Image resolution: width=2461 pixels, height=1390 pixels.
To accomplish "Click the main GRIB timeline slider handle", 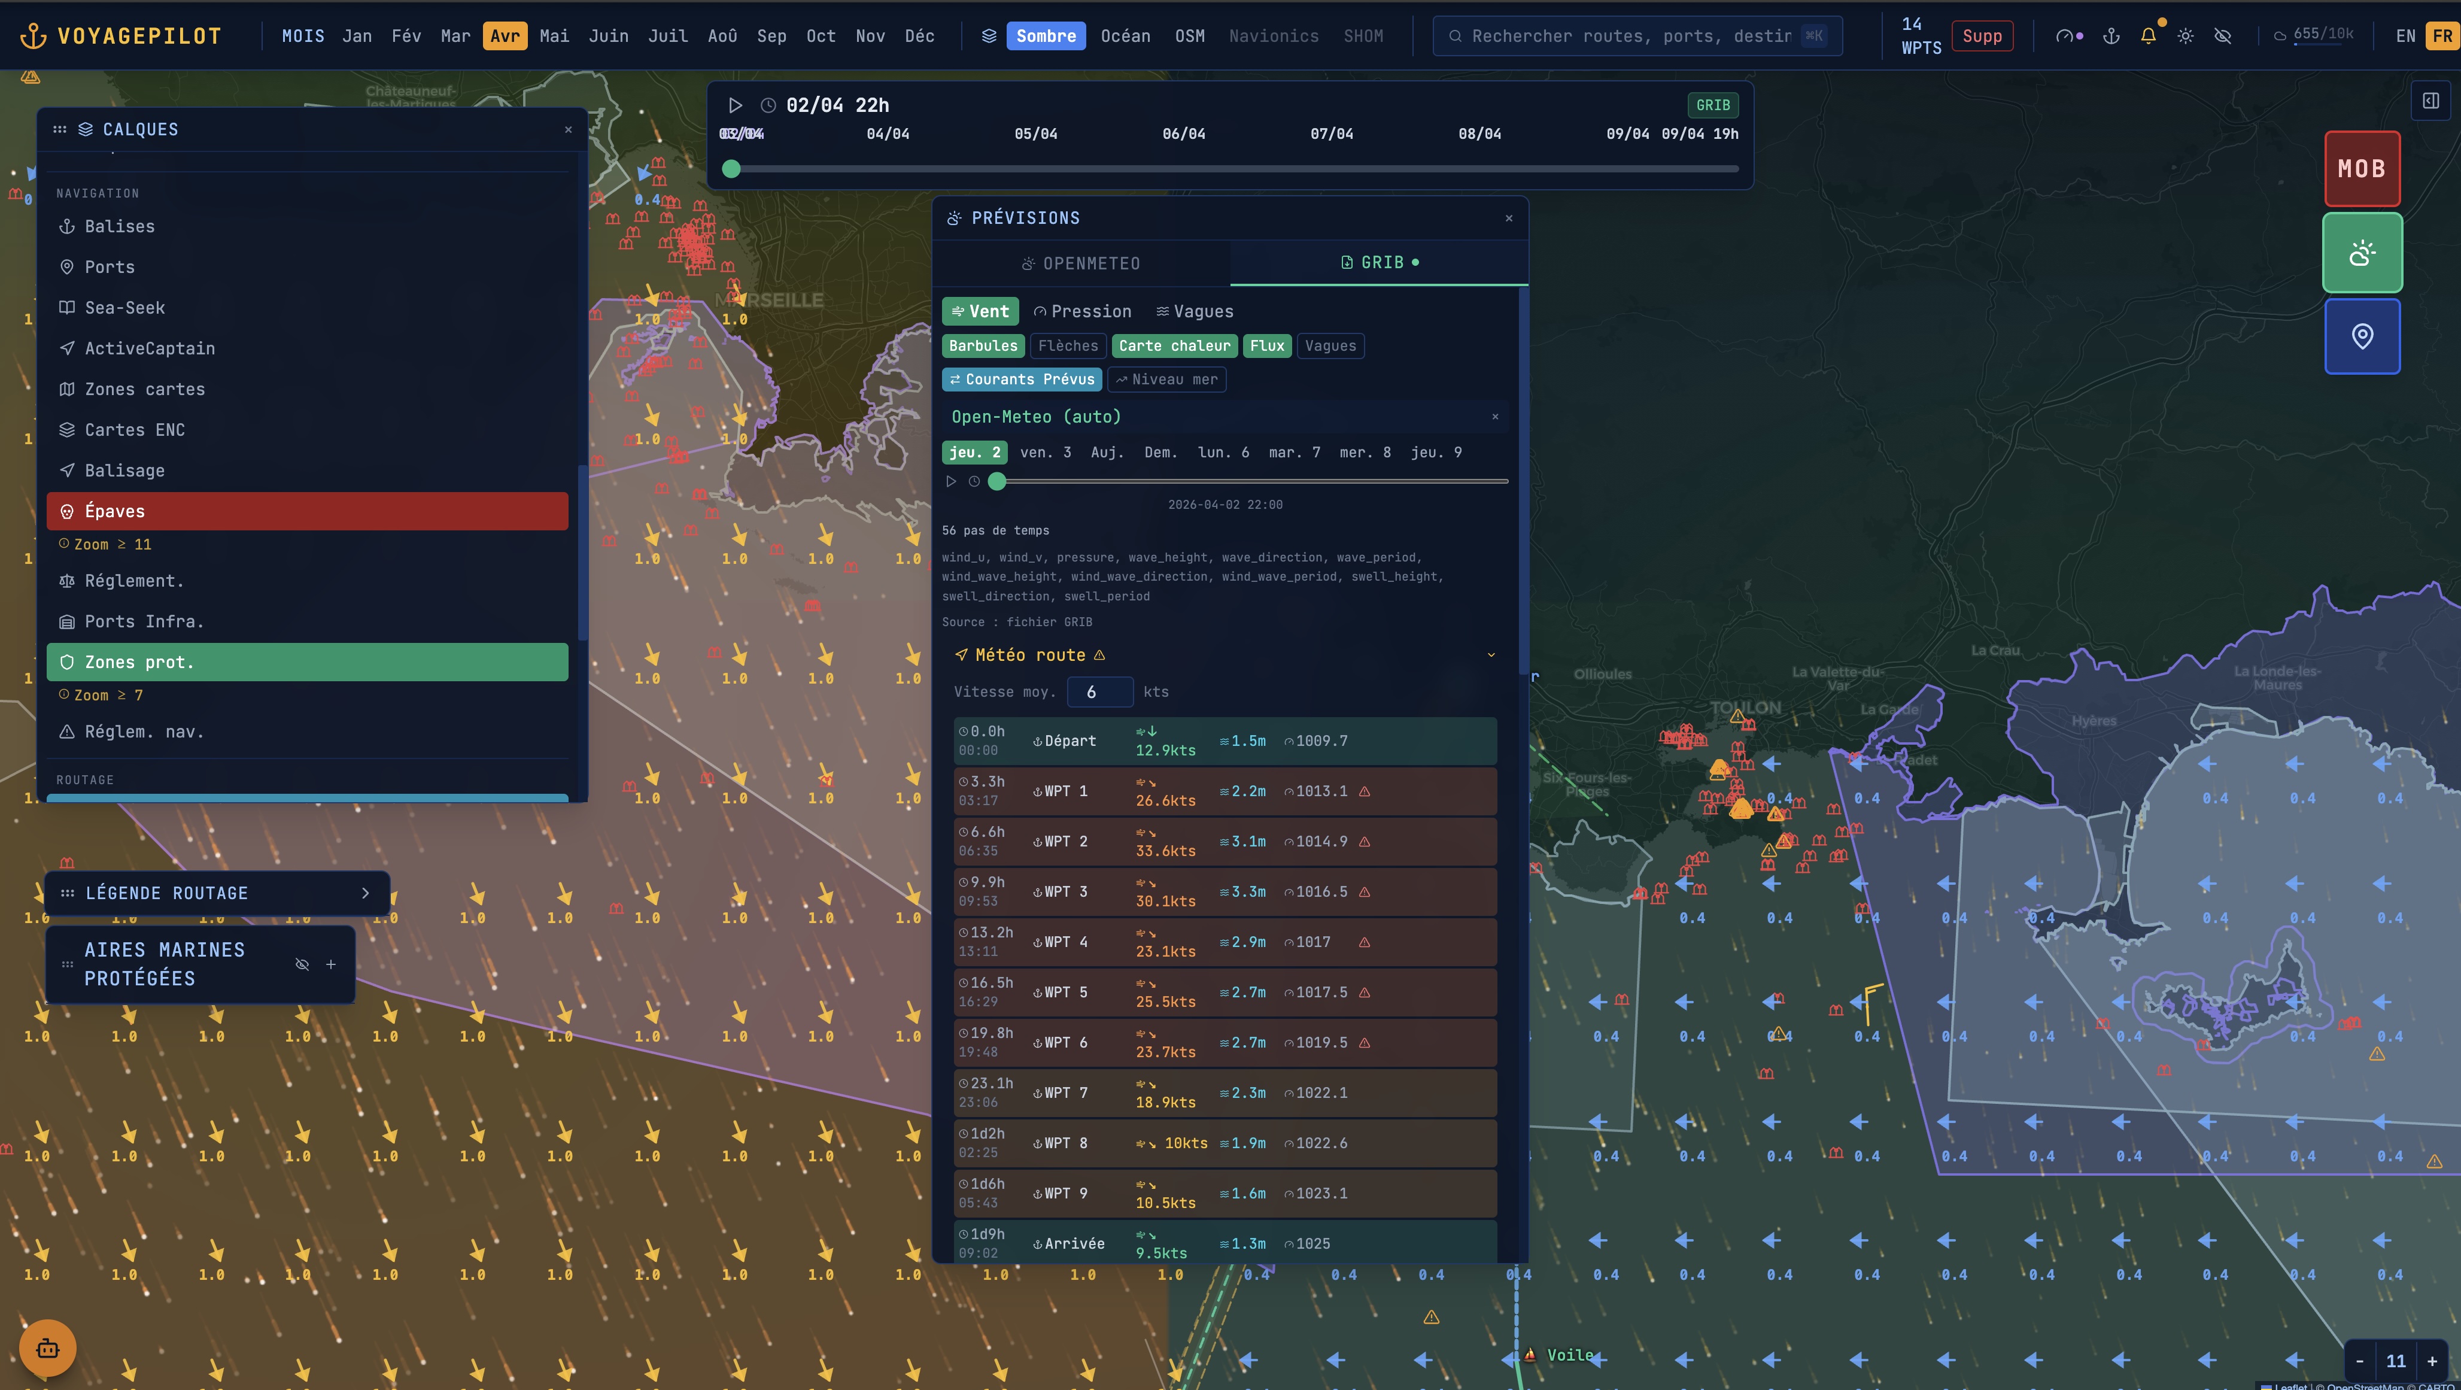I will click(732, 169).
